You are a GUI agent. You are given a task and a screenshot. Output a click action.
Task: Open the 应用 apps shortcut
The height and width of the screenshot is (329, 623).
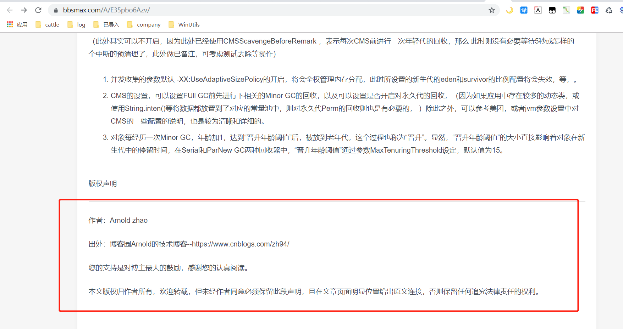pos(17,24)
